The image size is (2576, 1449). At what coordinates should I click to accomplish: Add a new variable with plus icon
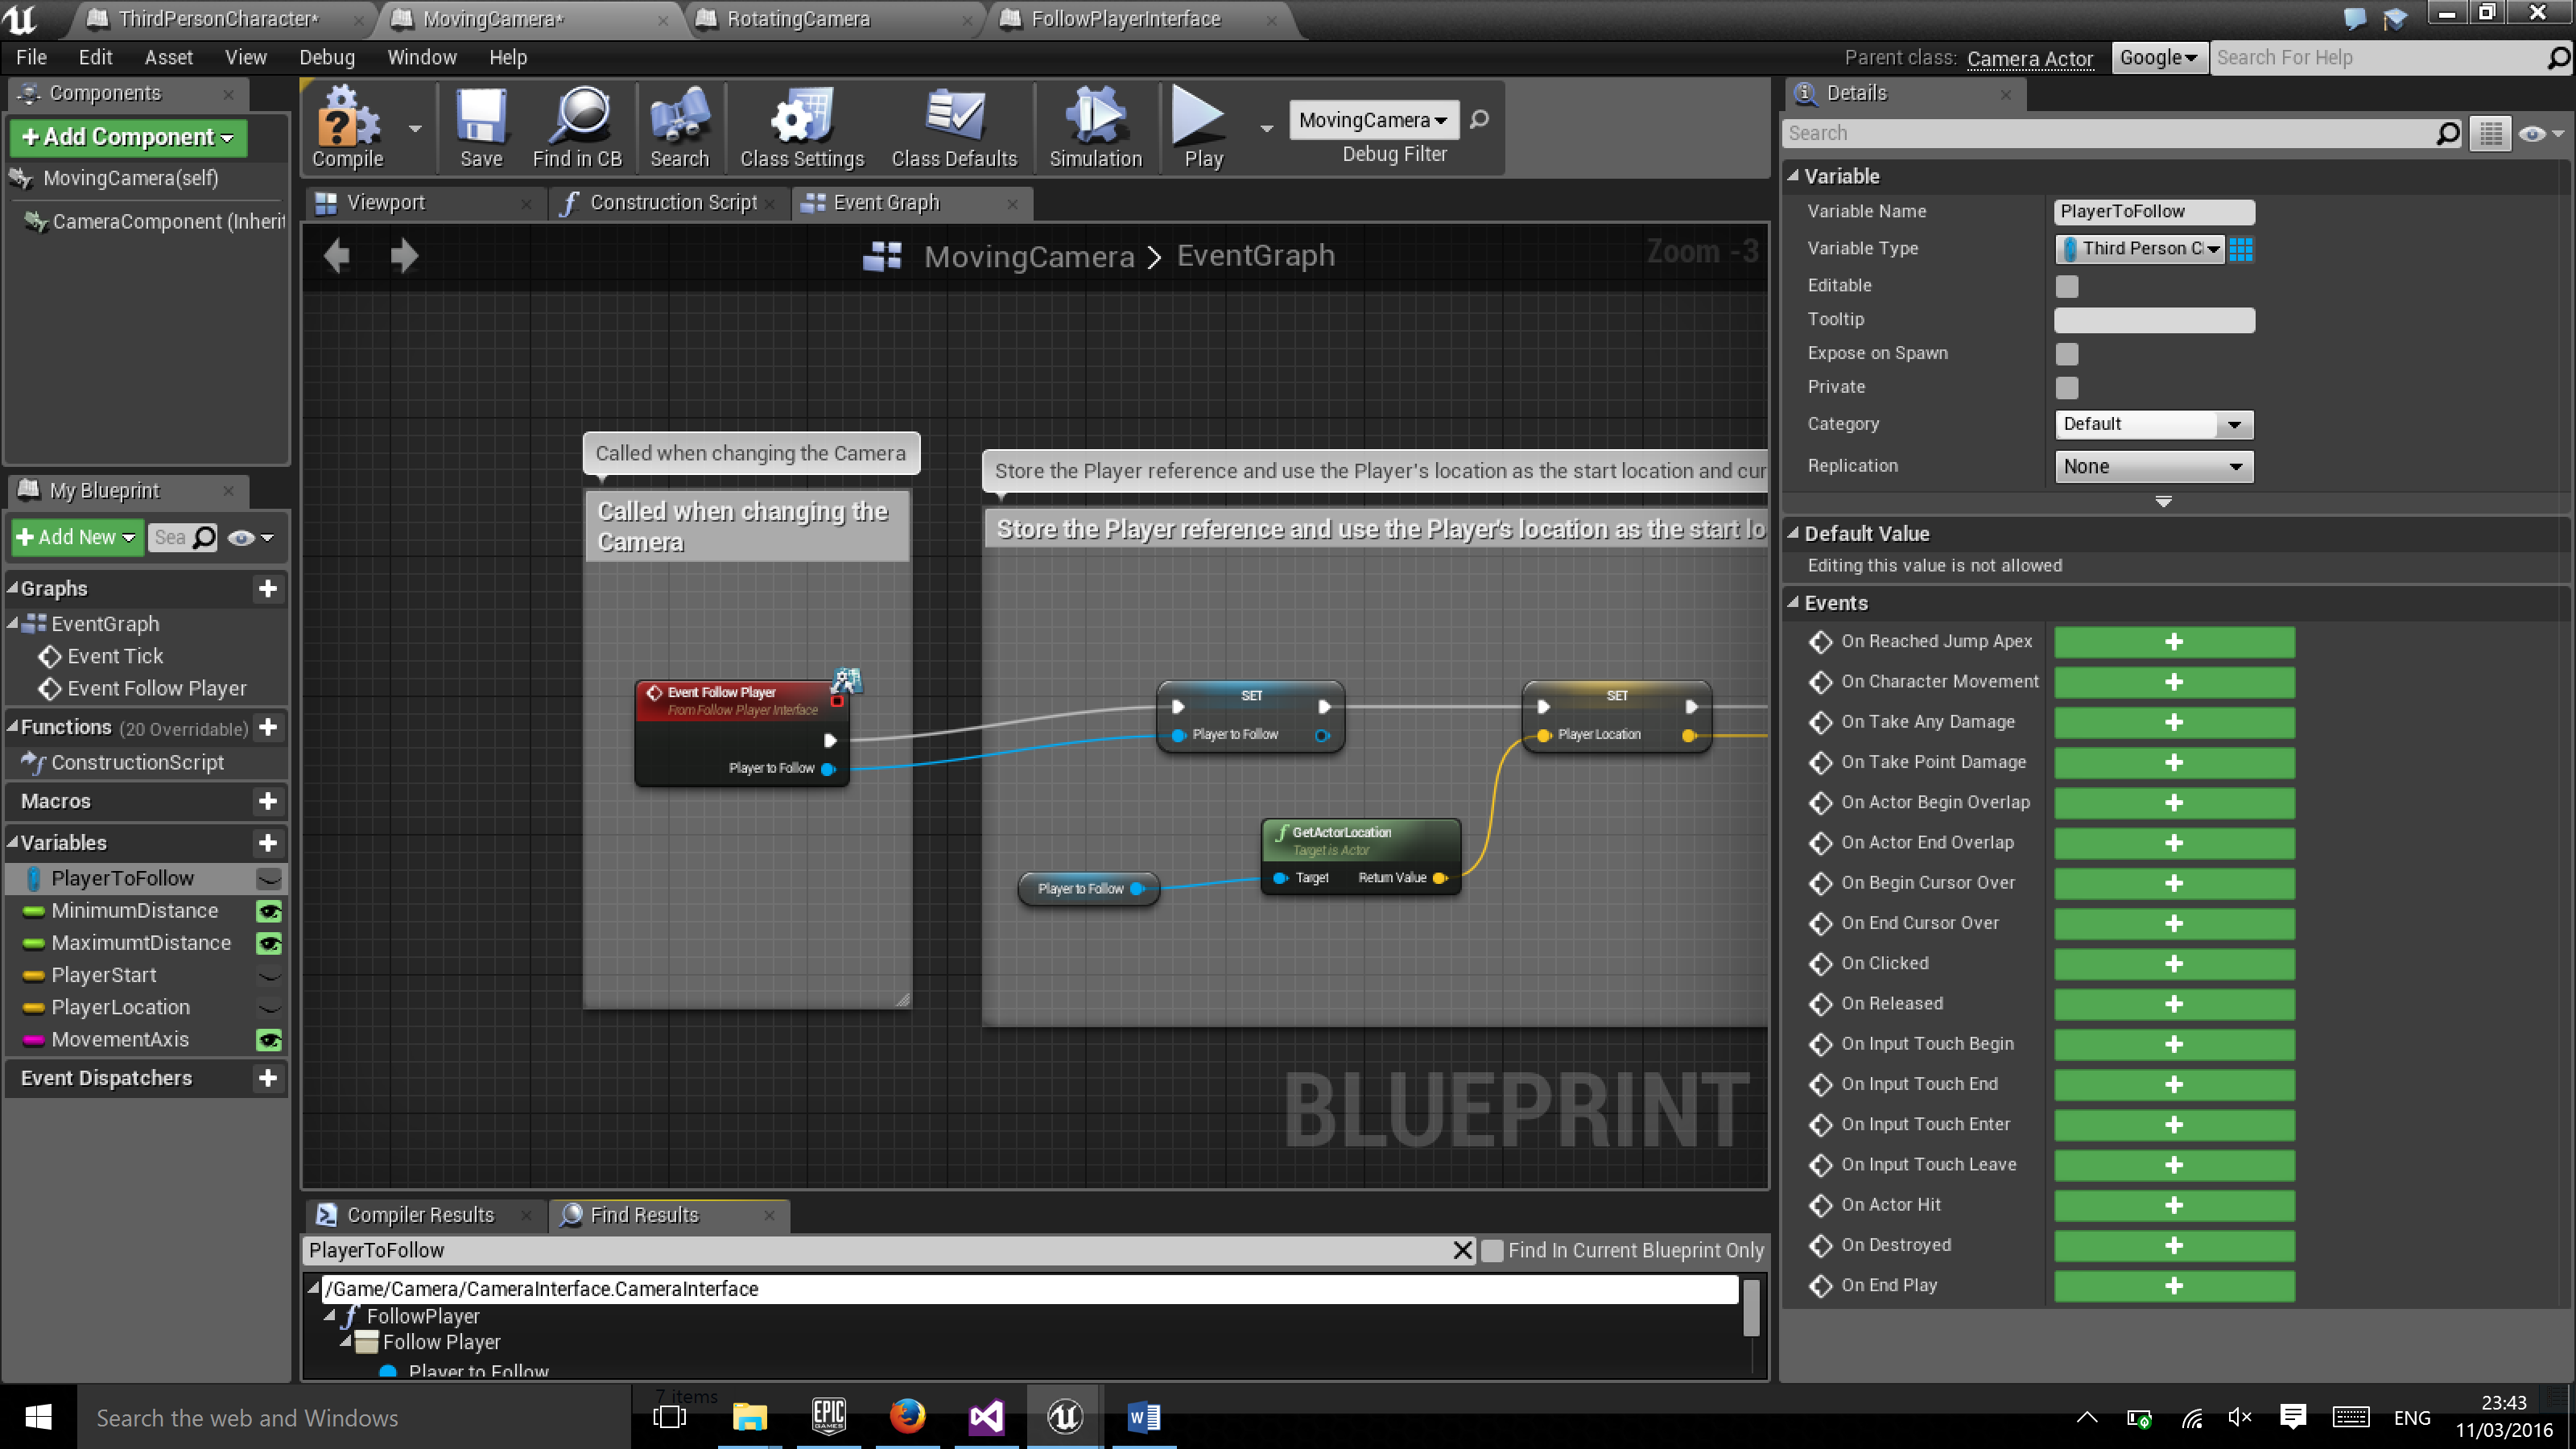point(267,843)
